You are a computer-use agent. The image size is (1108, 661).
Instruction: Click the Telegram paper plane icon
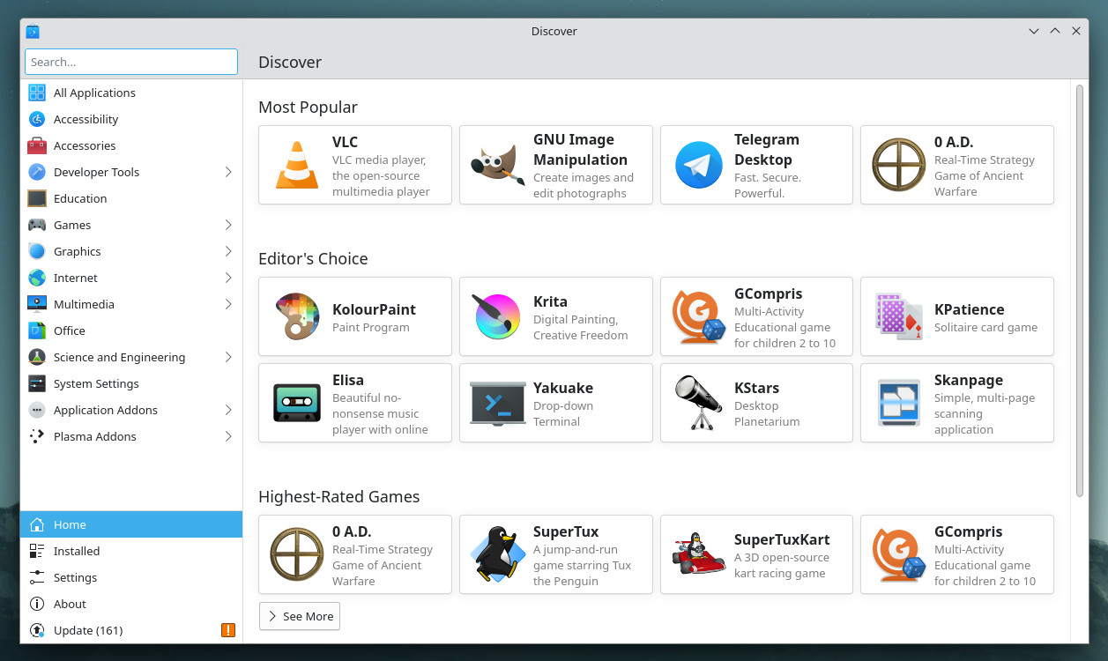pos(699,165)
